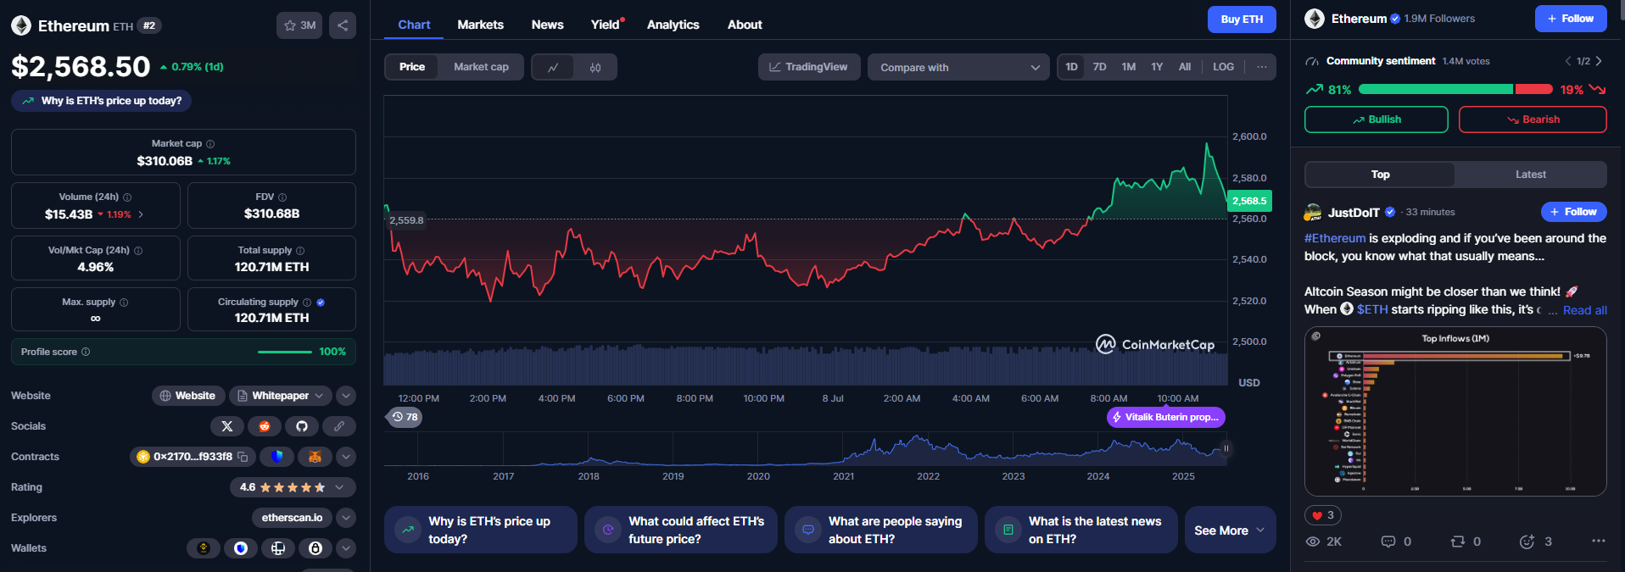This screenshot has height=572, width=1625.
Task: Select the Top posts tab
Action: pos(1380,175)
